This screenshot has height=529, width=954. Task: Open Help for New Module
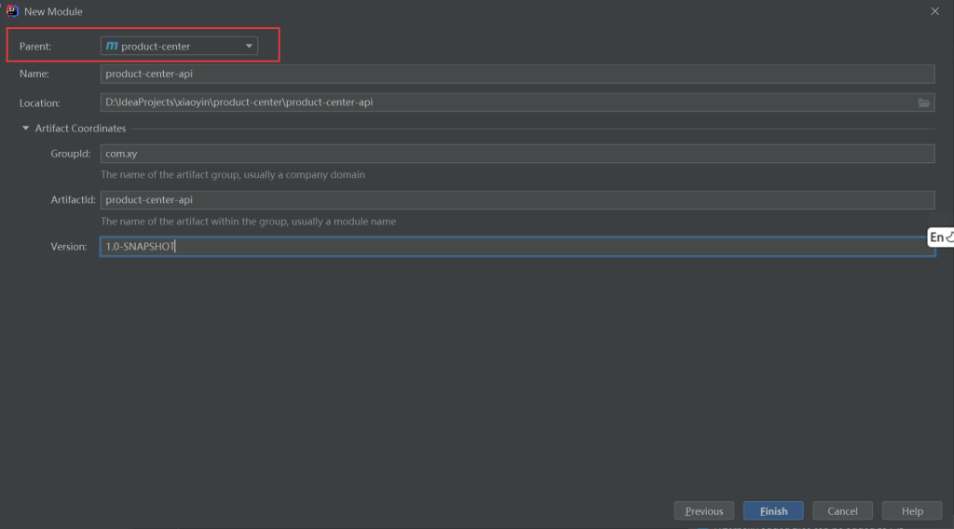[x=912, y=510]
